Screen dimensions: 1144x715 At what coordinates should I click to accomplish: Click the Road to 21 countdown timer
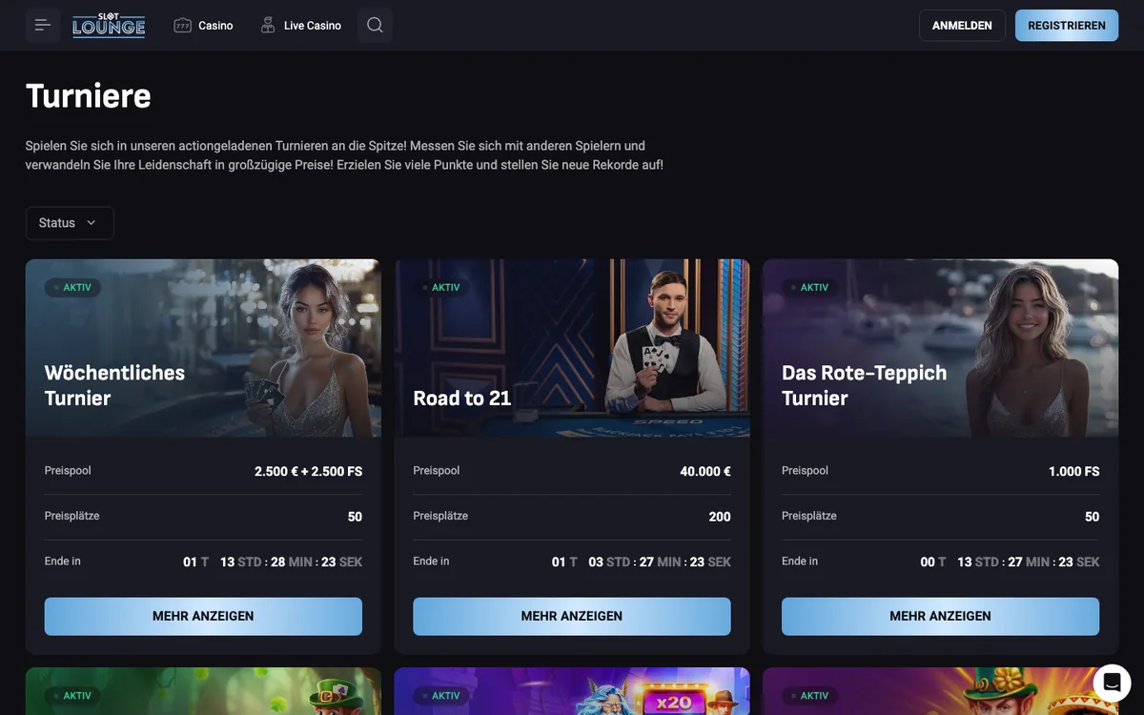click(642, 562)
